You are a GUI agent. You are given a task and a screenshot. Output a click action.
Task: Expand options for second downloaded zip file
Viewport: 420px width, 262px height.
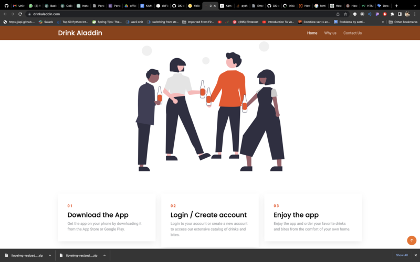[104, 255]
